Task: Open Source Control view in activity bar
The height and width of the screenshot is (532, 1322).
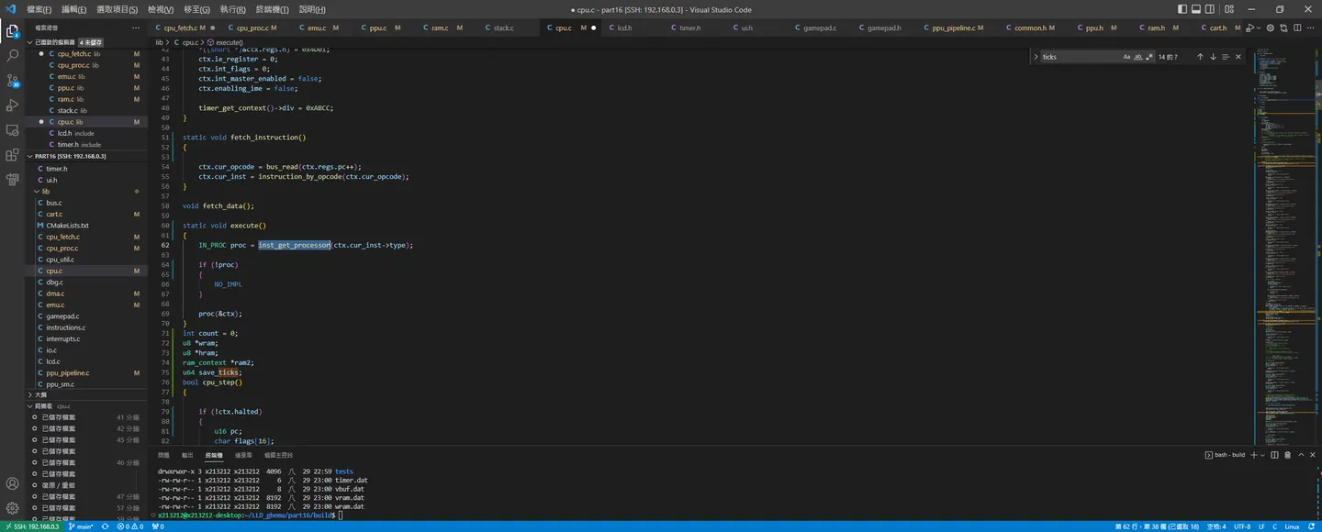Action: pyautogui.click(x=13, y=81)
